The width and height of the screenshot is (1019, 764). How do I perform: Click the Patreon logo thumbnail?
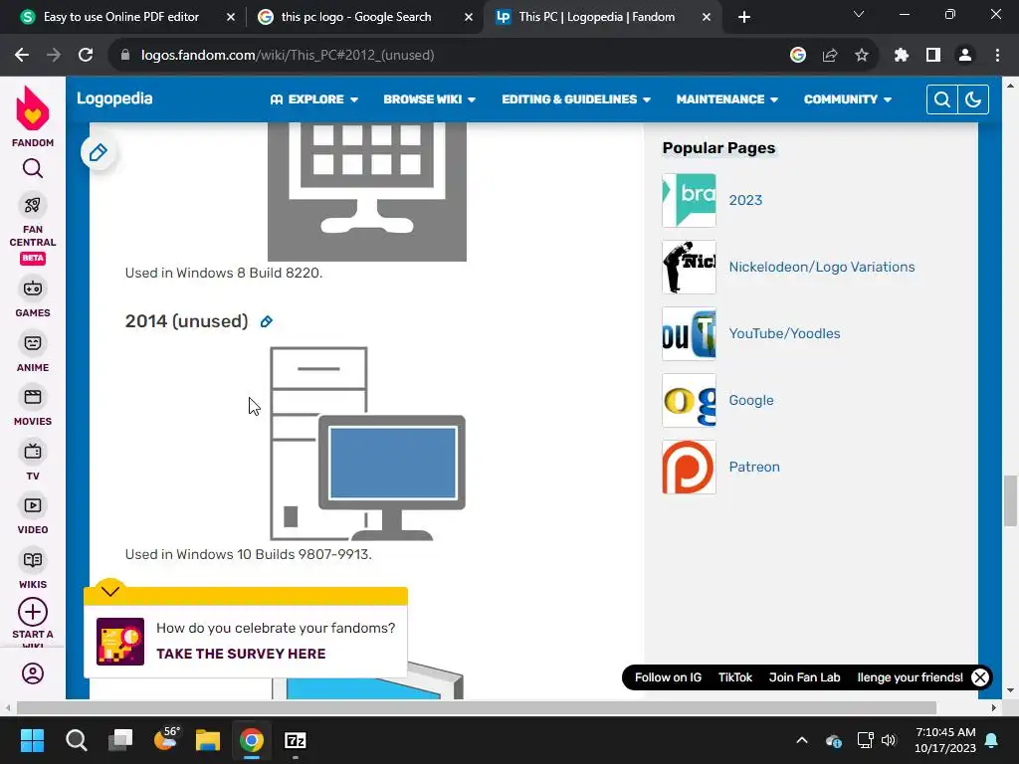point(689,468)
